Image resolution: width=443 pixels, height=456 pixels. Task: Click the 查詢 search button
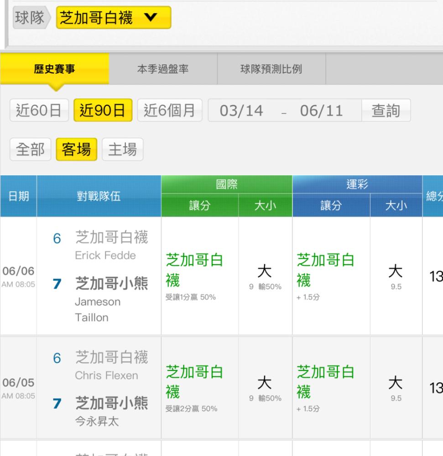[x=386, y=110]
